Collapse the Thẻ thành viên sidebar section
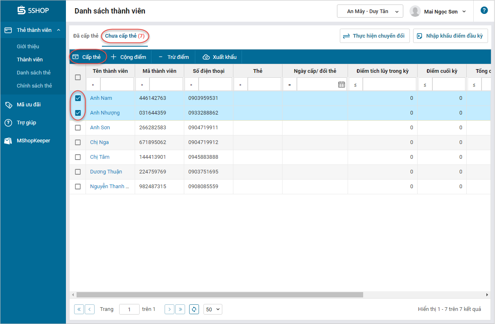Image resolution: width=495 pixels, height=324 pixels. [59, 30]
